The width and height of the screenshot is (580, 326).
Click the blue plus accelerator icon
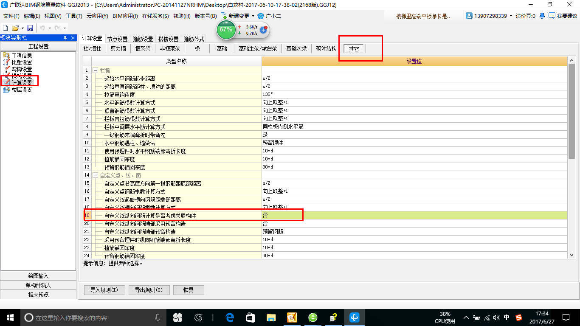[x=263, y=30]
